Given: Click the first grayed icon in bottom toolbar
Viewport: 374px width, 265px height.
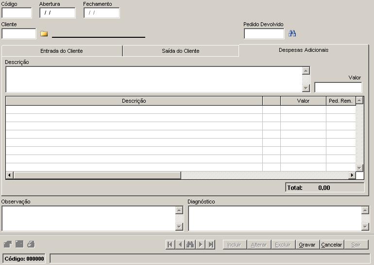Looking at the screenshot, I should tap(8, 244).
